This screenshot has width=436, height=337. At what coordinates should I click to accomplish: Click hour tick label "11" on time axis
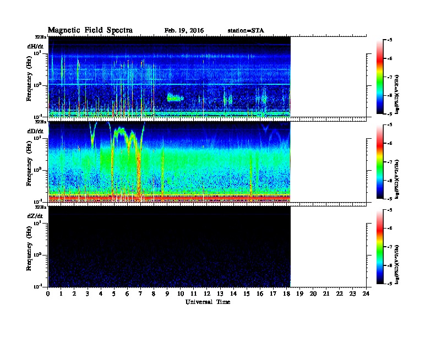point(194,294)
